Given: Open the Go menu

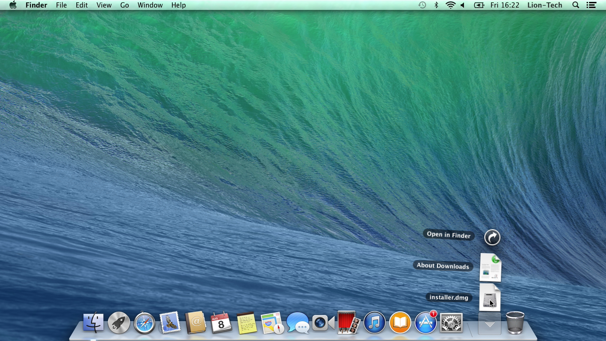Looking at the screenshot, I should [x=125, y=5].
